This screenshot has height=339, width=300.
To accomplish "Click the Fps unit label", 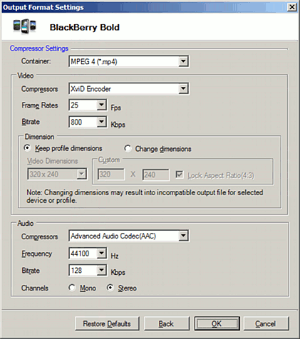I will (x=116, y=108).
